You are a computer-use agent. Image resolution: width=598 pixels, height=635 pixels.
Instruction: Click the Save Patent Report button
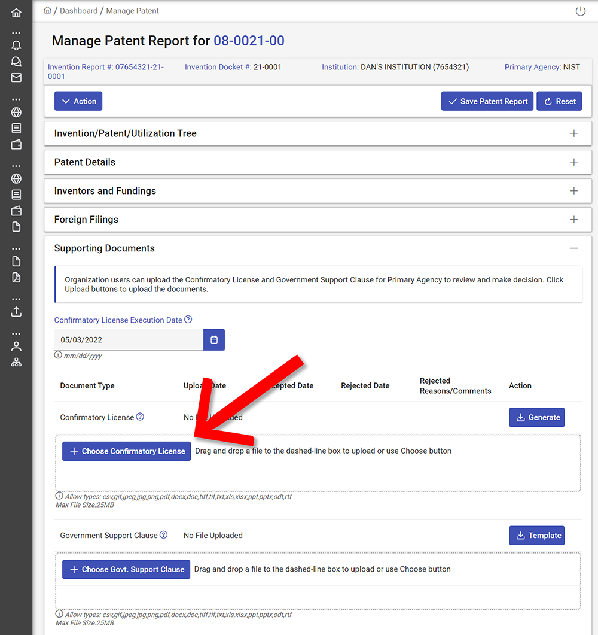click(487, 101)
